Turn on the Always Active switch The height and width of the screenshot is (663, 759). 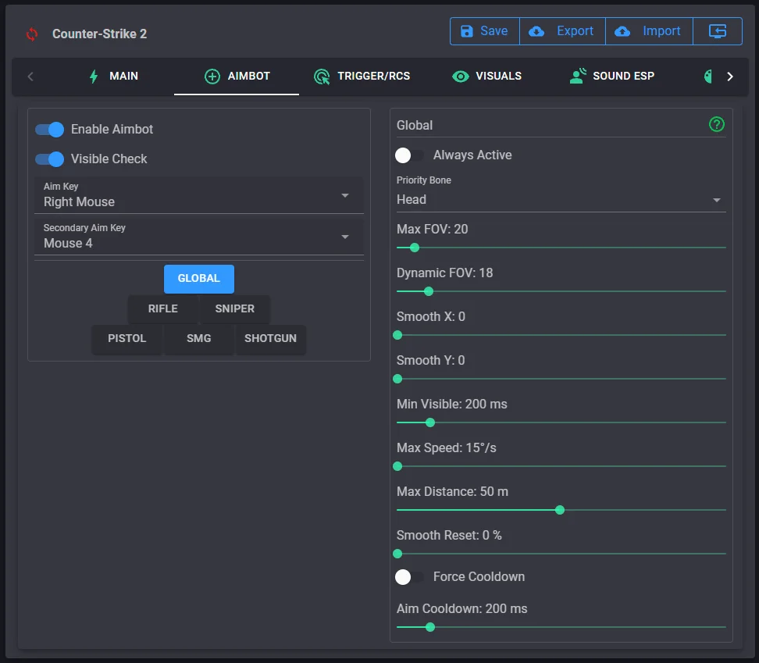409,155
